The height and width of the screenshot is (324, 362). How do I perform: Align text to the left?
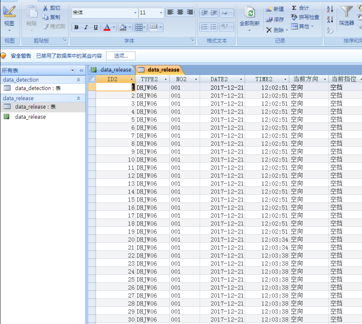point(170,12)
